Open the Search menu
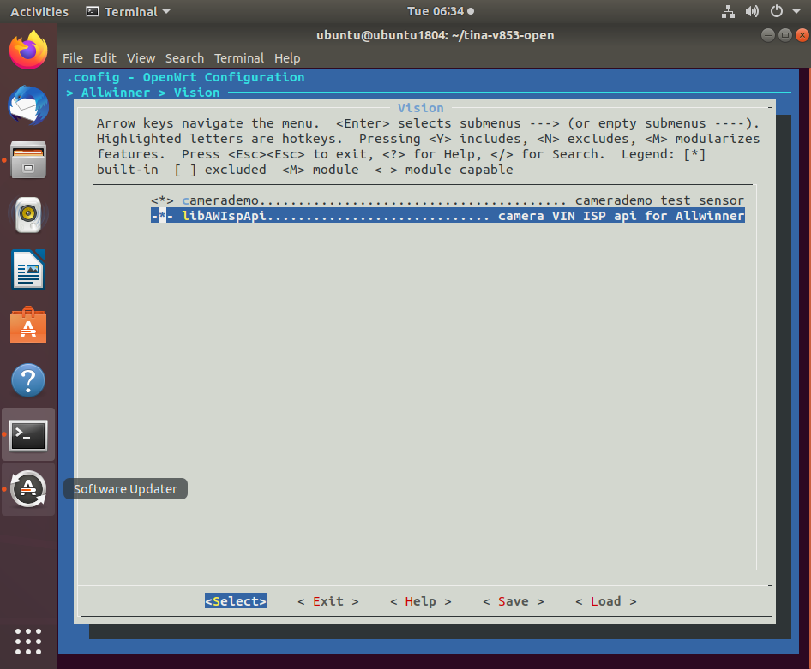 [184, 58]
